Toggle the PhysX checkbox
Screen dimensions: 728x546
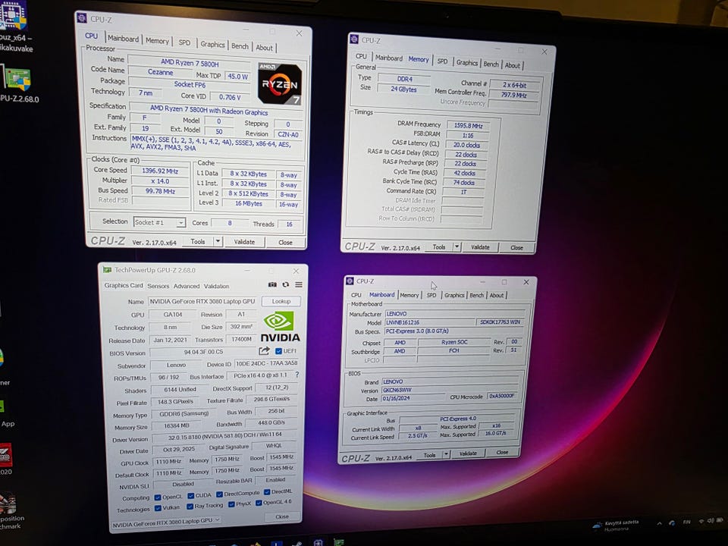pyautogui.click(x=231, y=504)
